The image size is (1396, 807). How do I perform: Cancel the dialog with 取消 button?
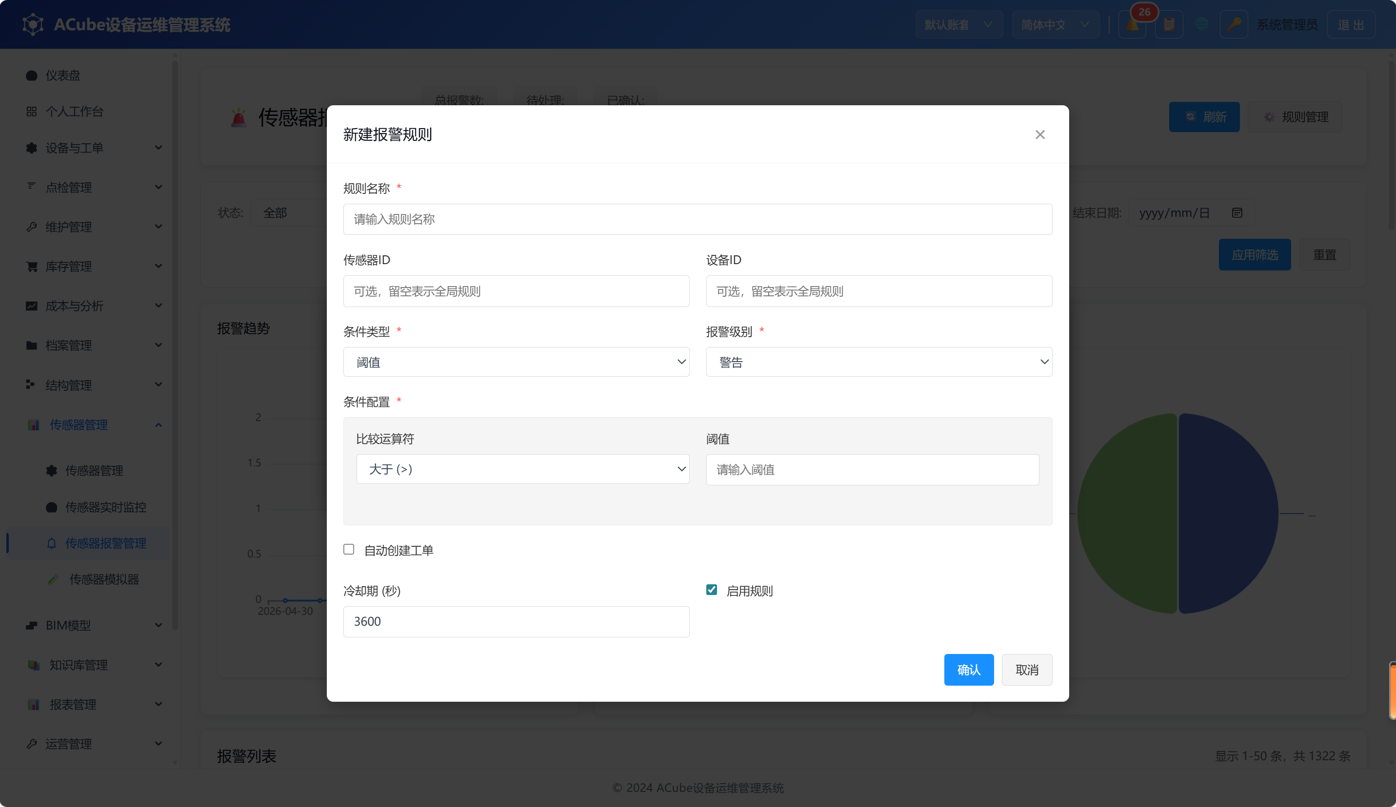(x=1026, y=670)
